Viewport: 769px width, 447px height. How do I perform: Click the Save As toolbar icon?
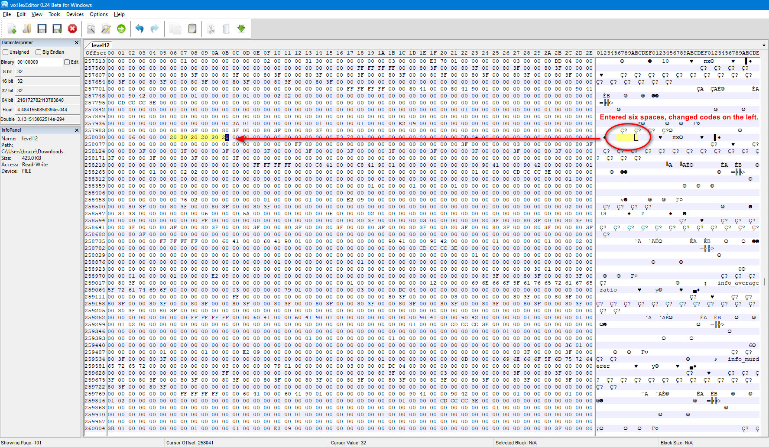tap(57, 29)
